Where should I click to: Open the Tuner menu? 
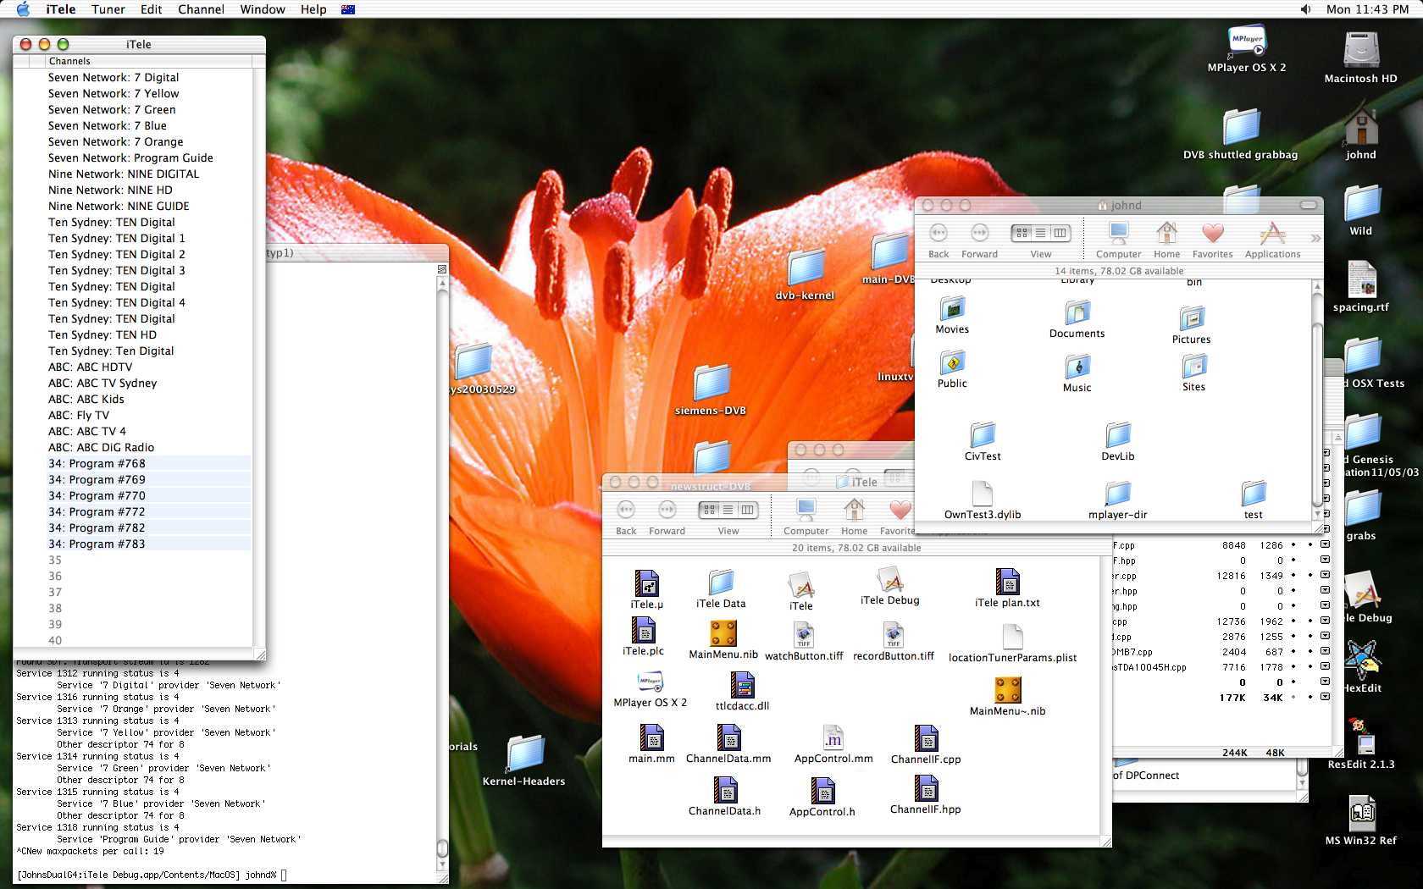coord(108,9)
